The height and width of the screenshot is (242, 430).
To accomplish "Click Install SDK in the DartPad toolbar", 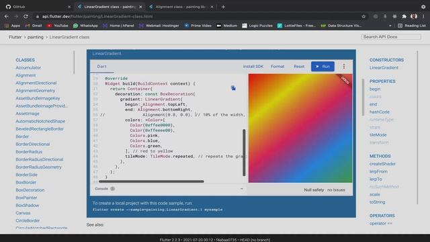I will point(253,67).
